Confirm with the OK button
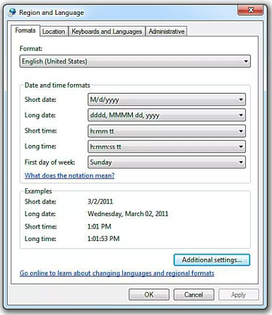This screenshot has height=315, width=272. click(149, 294)
